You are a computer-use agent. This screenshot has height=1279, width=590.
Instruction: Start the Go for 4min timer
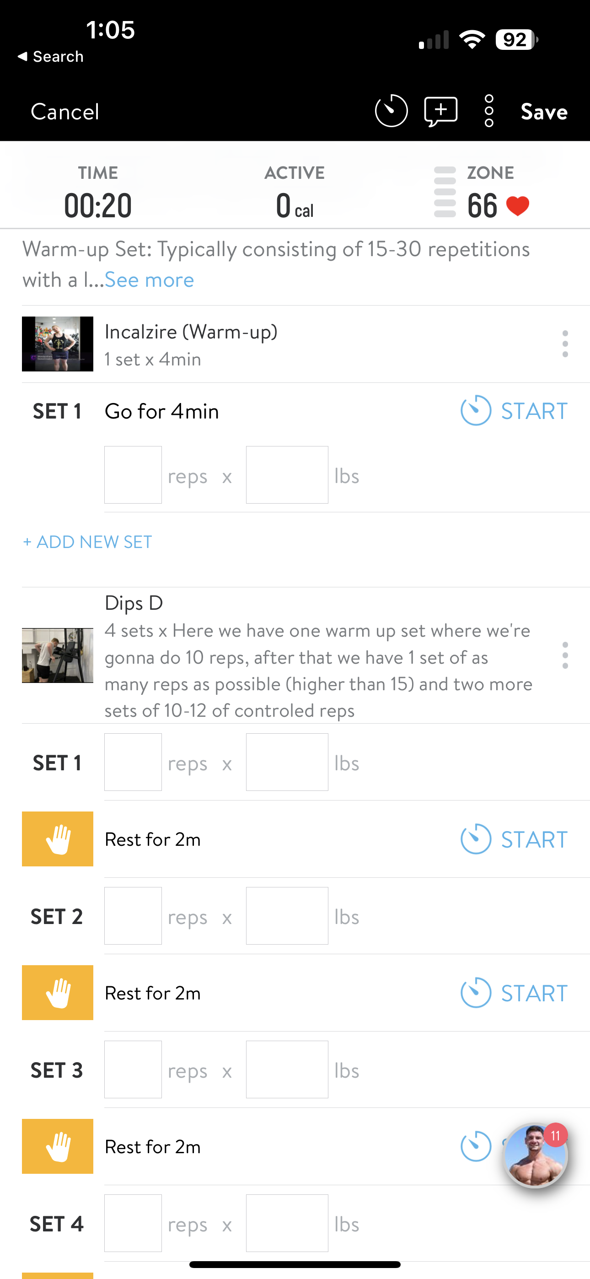click(514, 411)
